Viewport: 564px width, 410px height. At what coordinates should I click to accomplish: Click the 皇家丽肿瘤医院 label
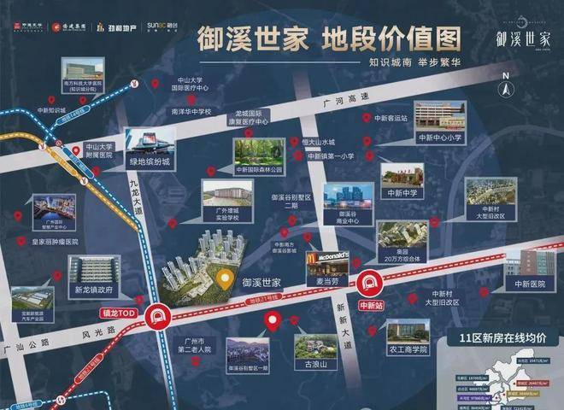pos(55,242)
